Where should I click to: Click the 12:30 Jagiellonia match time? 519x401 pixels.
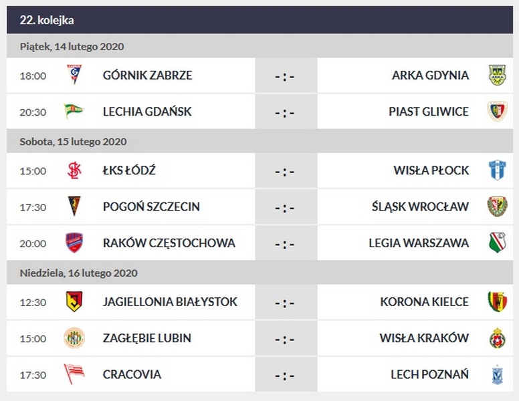[x=33, y=302]
